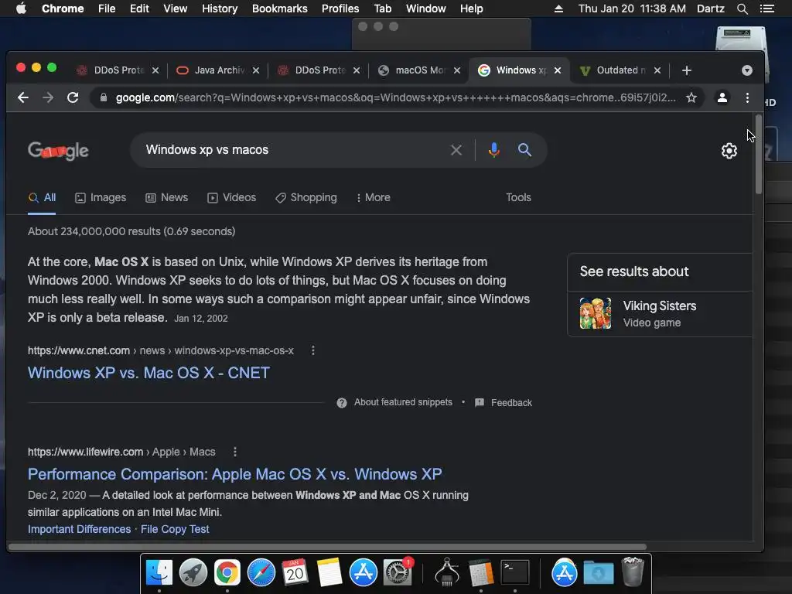Open the tab search dropdown arrow

click(x=747, y=70)
